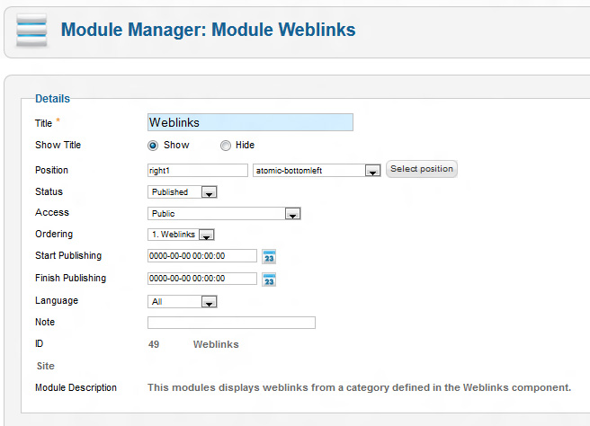
Task: Focus the Finish Publishing date field
Action: pos(202,279)
